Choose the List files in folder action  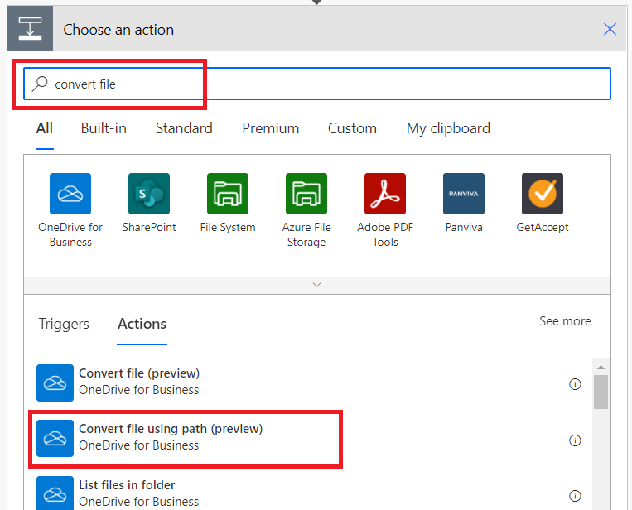click(127, 493)
